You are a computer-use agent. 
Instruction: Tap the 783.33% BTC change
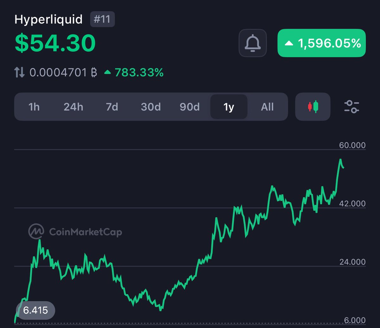pyautogui.click(x=134, y=73)
